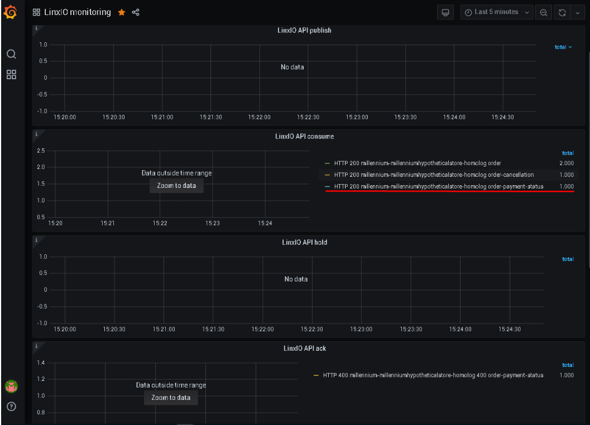Click the cycle view mode monitor icon
Screen dimensions: 590x425
445,12
